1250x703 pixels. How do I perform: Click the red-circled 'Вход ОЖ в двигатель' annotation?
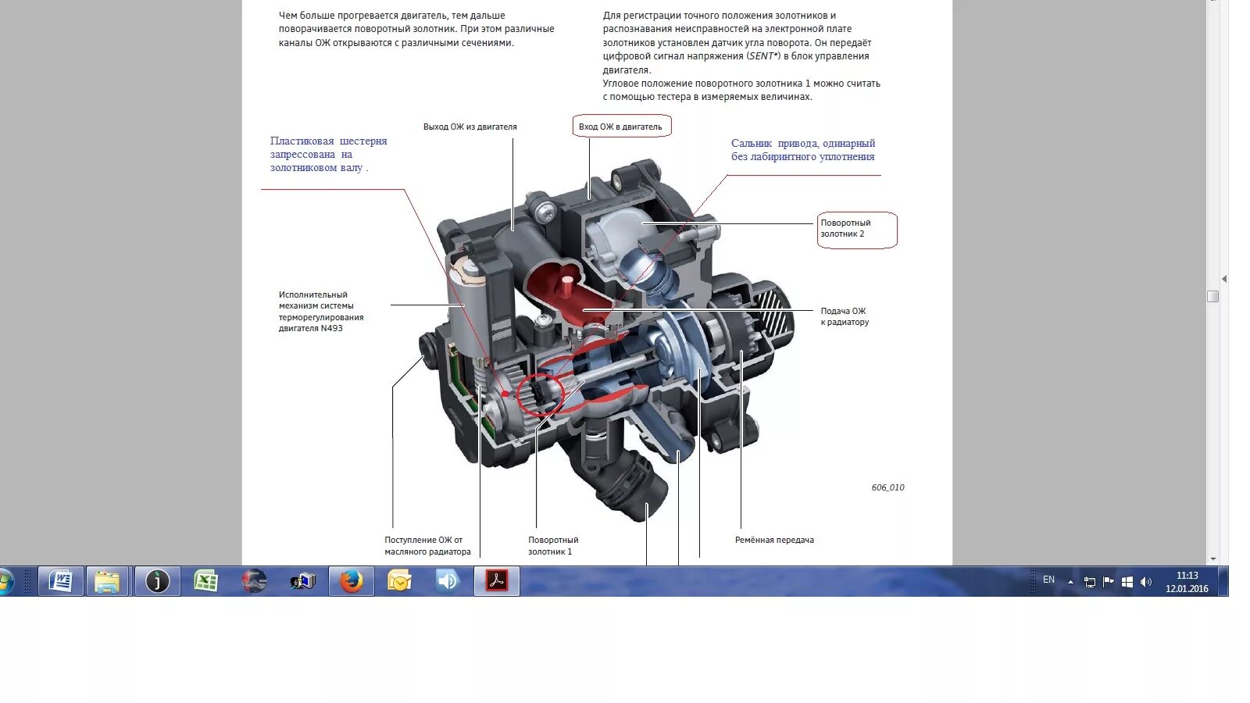621,125
